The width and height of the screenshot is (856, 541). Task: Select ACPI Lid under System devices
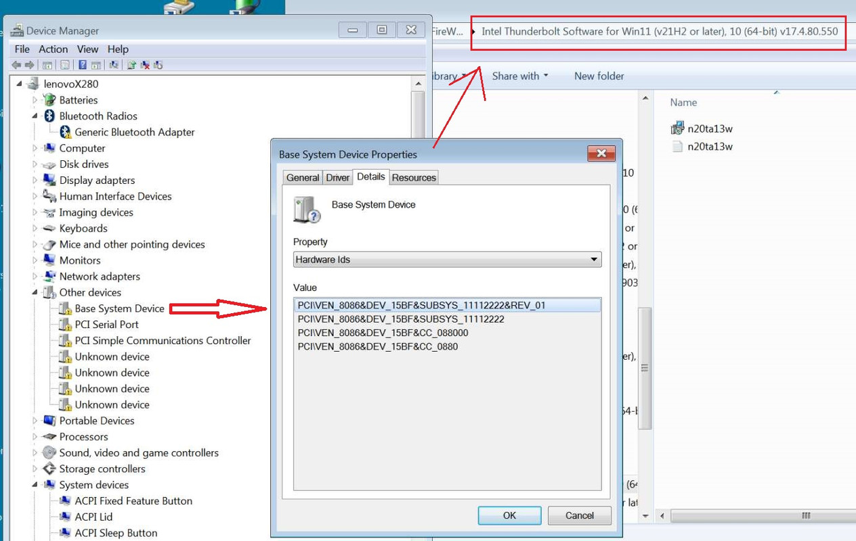point(93,517)
